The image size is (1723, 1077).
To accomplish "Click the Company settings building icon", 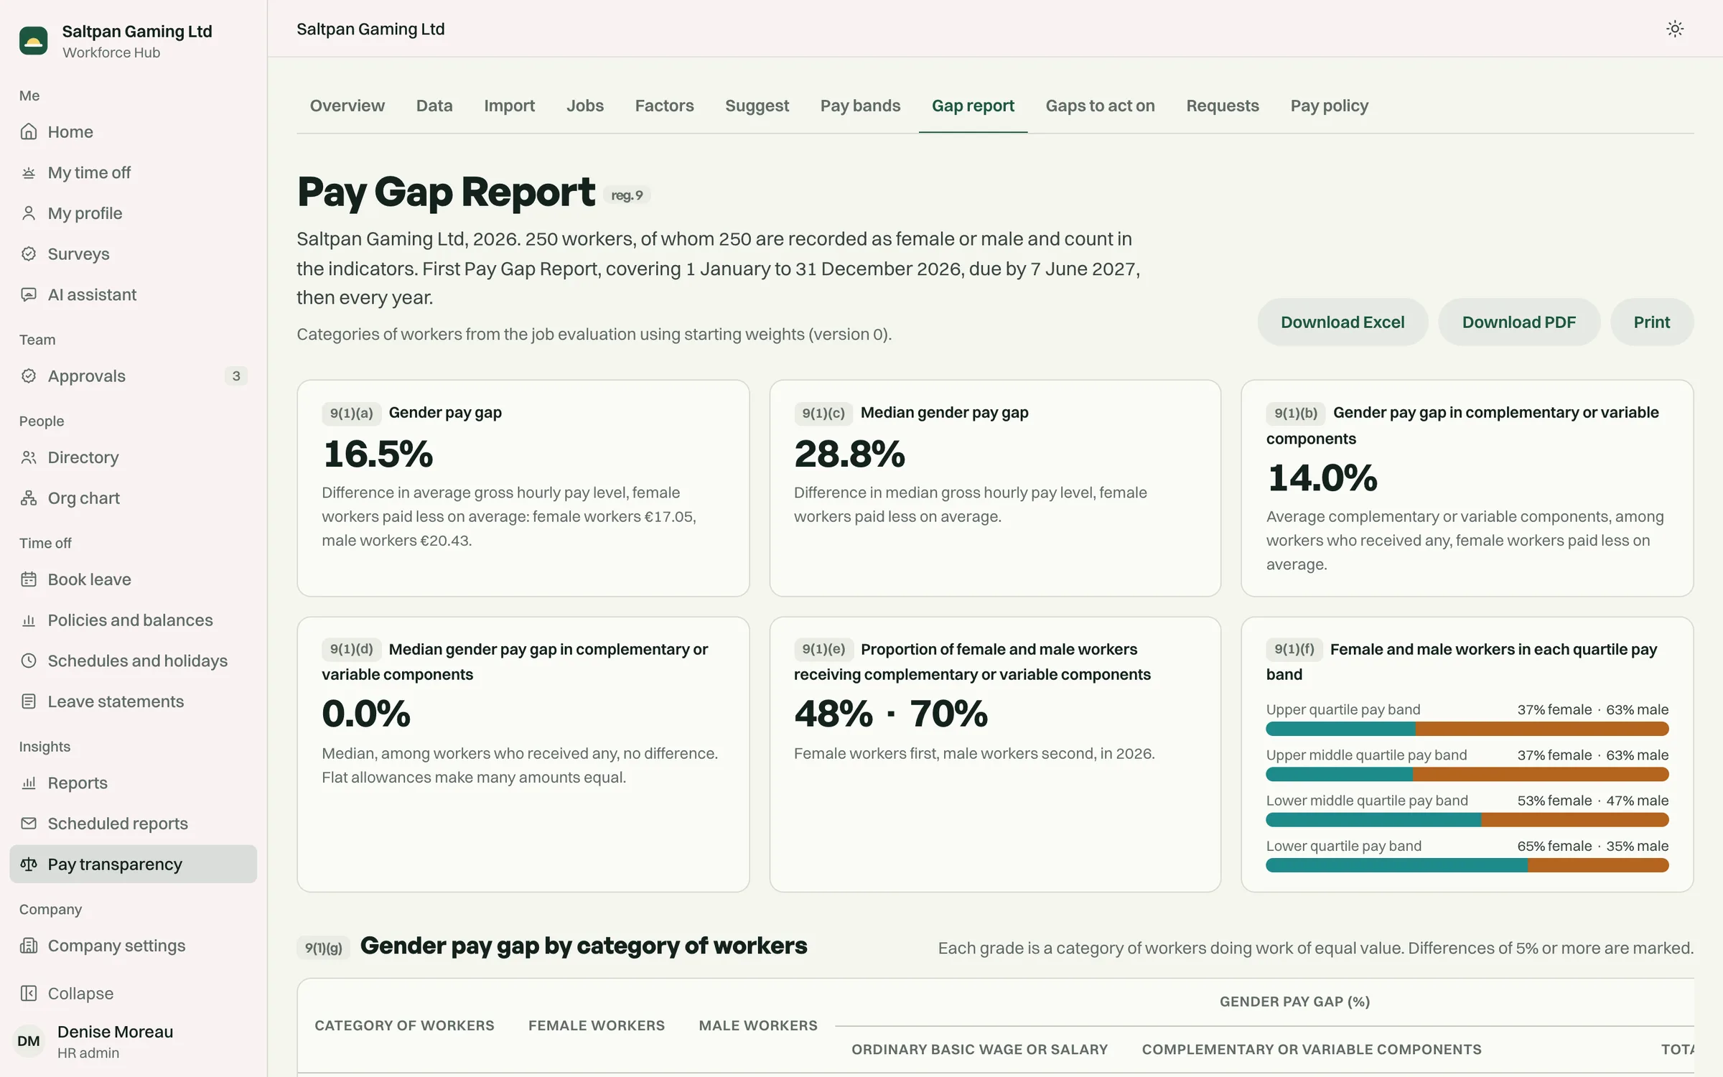I will click(29, 946).
